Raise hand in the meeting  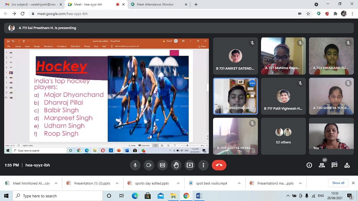point(176,165)
